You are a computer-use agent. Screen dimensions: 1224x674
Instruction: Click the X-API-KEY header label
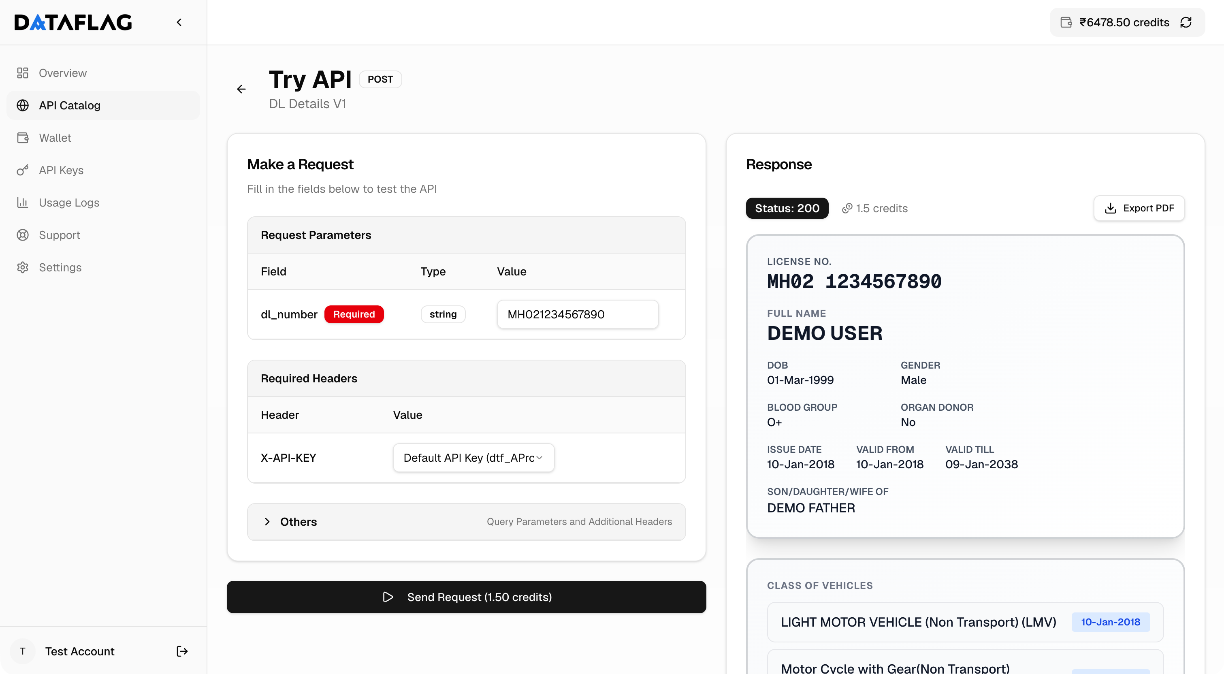click(288, 458)
